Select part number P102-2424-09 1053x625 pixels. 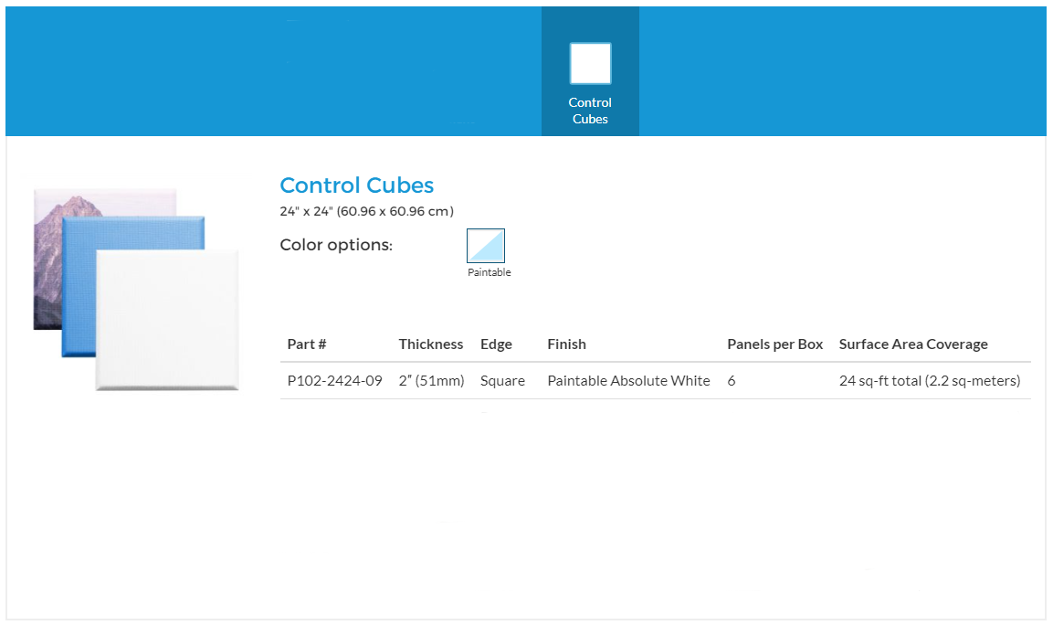[334, 380]
